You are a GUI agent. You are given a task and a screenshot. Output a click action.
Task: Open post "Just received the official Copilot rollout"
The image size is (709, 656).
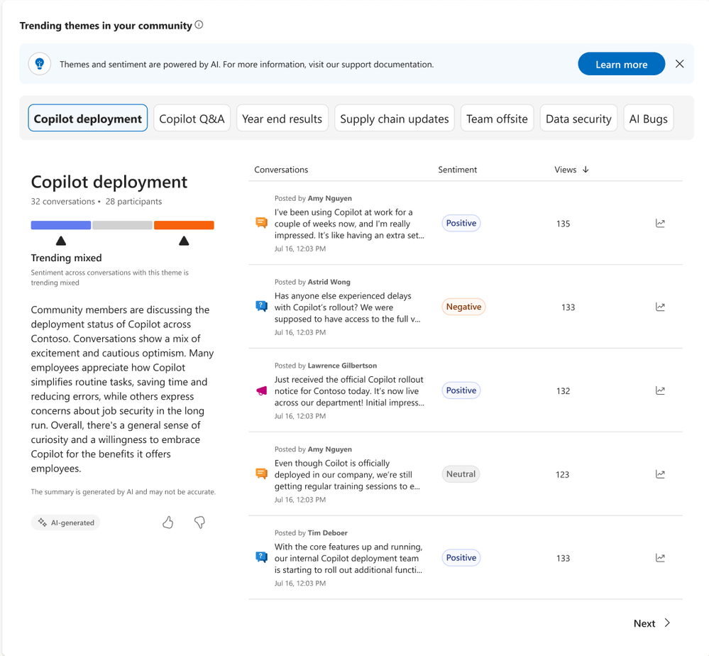click(349, 391)
